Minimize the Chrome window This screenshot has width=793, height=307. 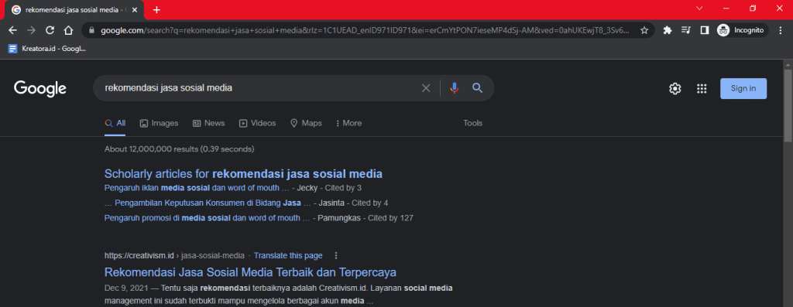point(726,9)
